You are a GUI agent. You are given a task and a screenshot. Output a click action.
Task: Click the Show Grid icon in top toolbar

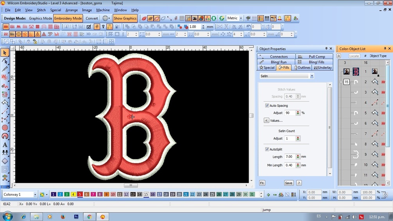pos(182,18)
